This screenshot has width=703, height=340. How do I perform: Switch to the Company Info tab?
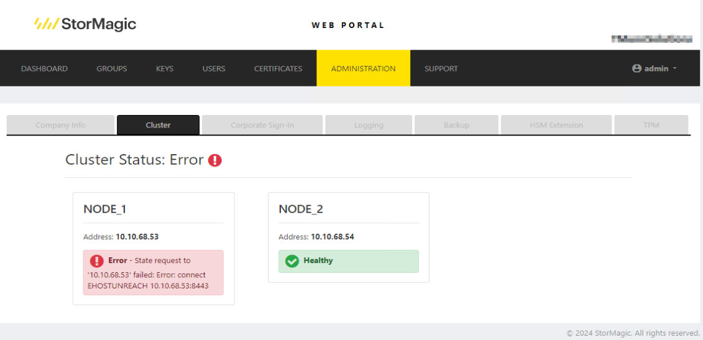60,125
